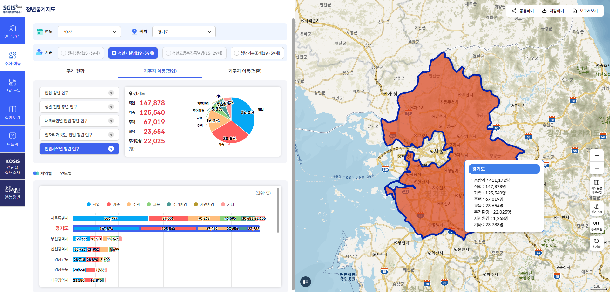Open the 함께보기 sidebar panel
This screenshot has width=610, height=292.
(x=12, y=112)
